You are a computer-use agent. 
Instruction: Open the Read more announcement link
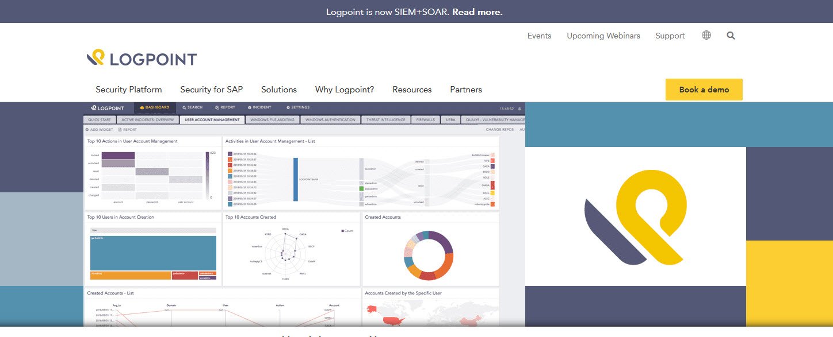[x=477, y=11]
